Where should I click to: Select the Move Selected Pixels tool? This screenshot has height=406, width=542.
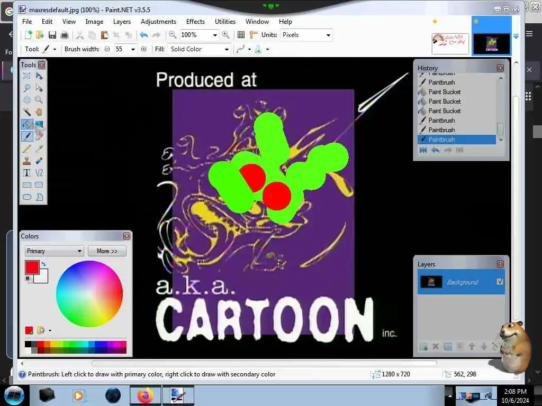point(39,76)
